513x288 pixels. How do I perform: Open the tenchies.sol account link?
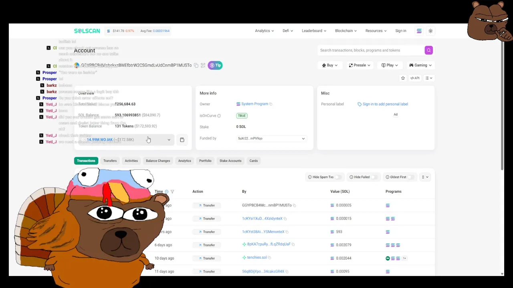click(x=257, y=258)
